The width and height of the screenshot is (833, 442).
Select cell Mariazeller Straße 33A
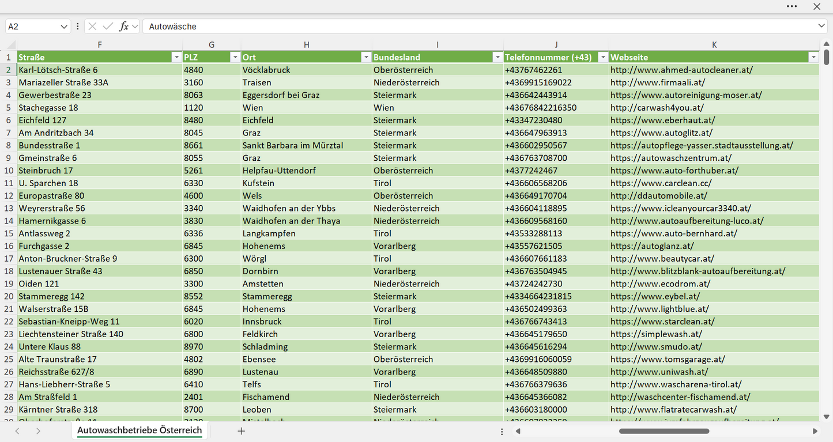tap(100, 82)
